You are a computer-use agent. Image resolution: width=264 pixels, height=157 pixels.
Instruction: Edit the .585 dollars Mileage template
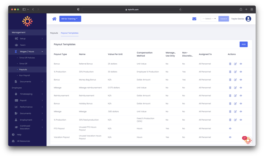click(x=235, y=112)
